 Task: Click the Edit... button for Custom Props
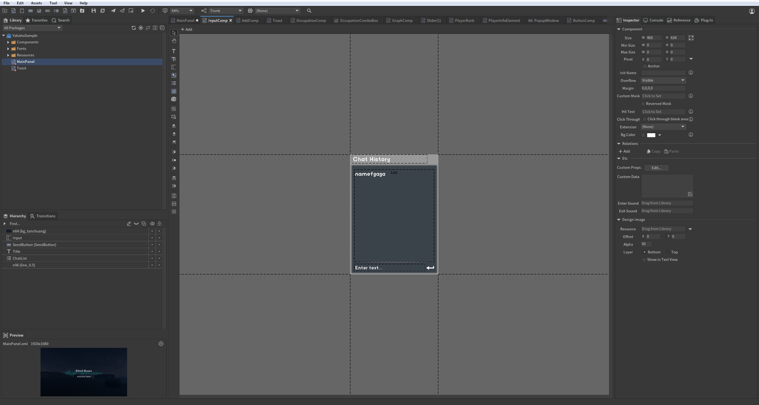[x=656, y=168]
